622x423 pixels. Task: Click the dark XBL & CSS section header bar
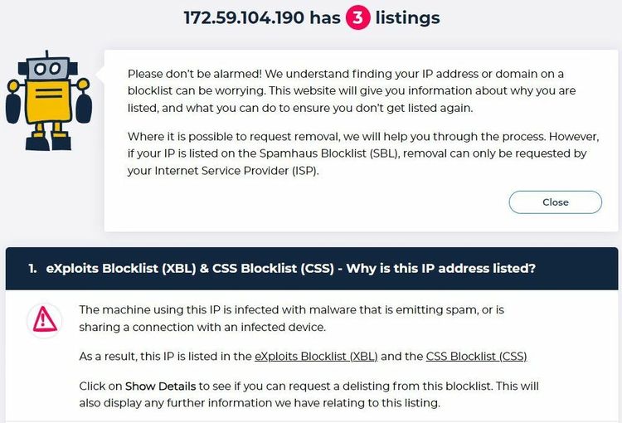point(311,268)
